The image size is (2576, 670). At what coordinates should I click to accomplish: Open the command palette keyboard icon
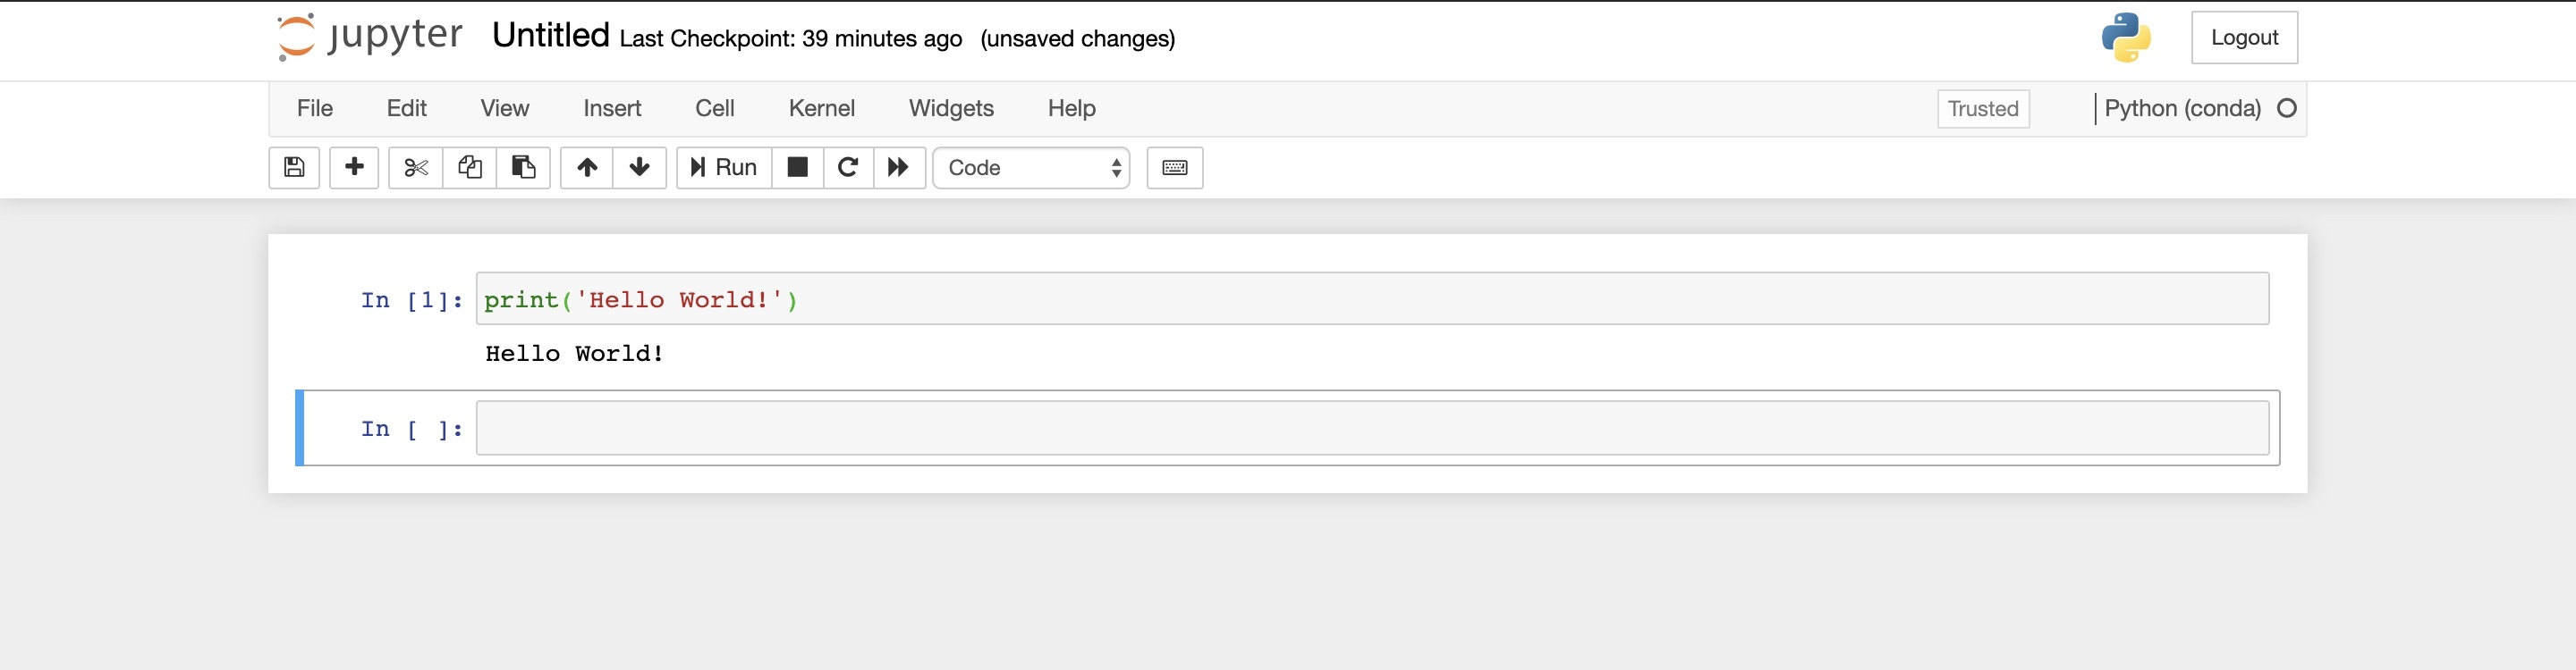tap(1174, 168)
